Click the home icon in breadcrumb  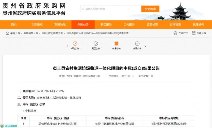click(x=7, y=33)
